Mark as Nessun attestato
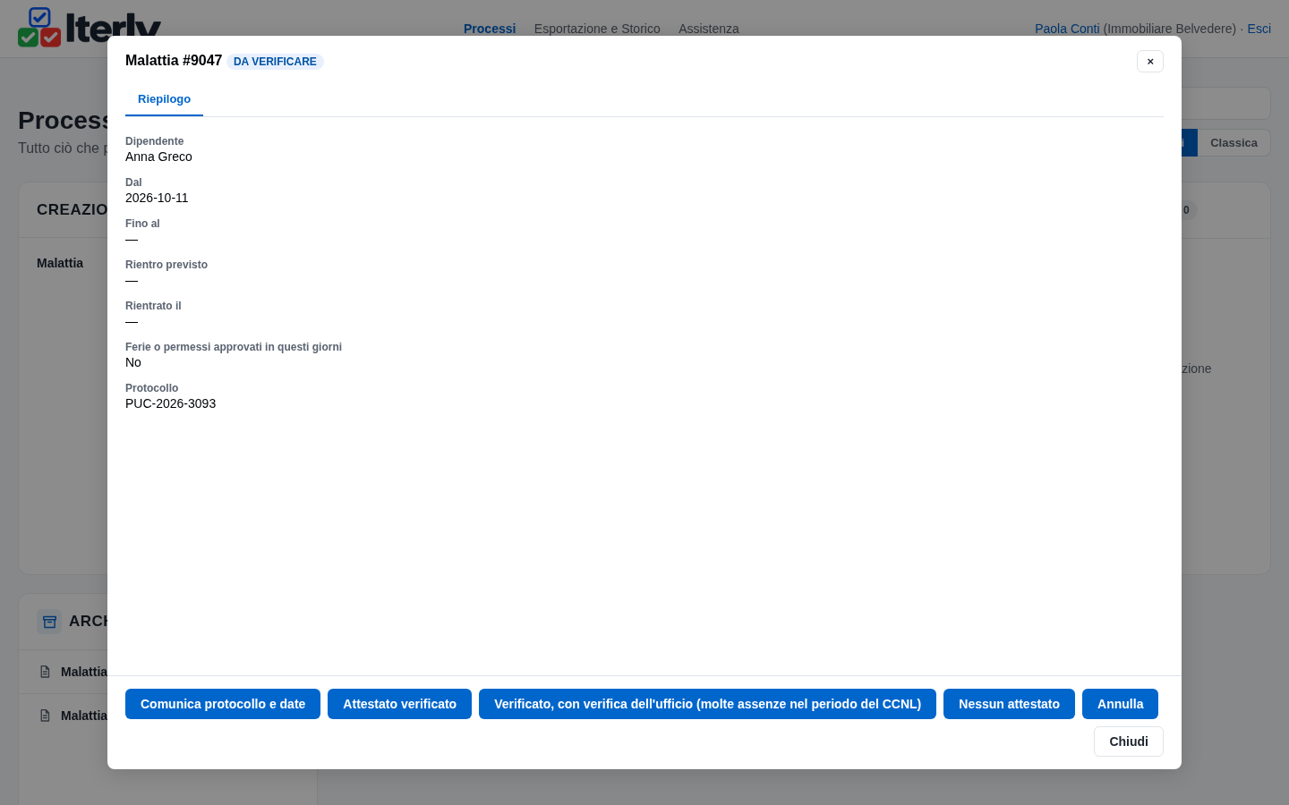Image resolution: width=1289 pixels, height=805 pixels. 1009,704
